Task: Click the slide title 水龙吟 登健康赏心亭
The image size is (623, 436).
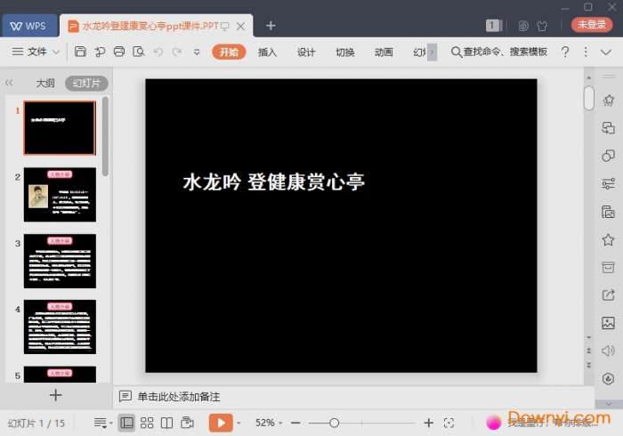Action: point(274,182)
